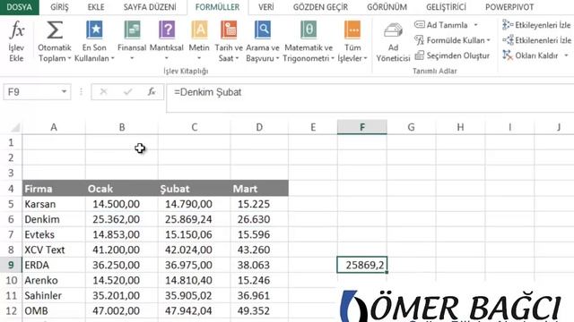This screenshot has width=574, height=322.
Task: Expand the Name Box dropdown arrow
Action: click(x=64, y=91)
